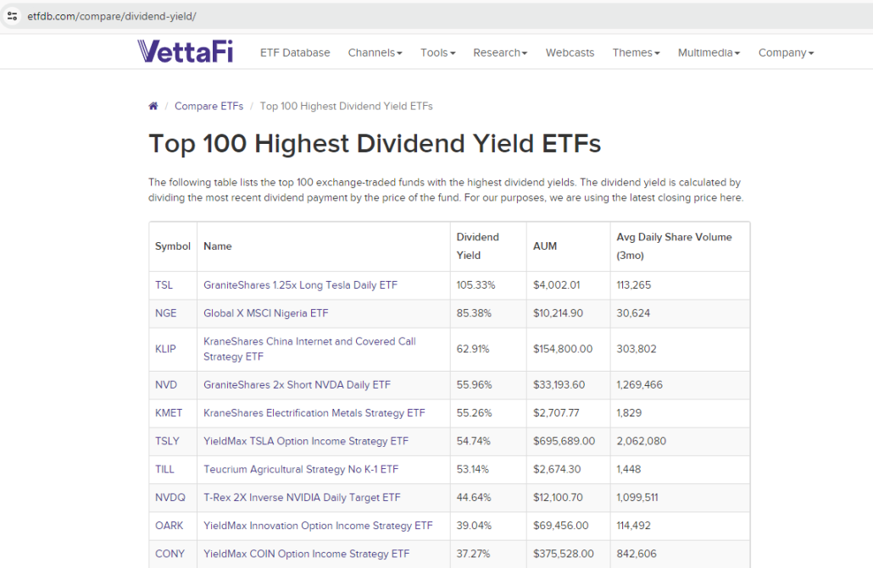Open the Themes dropdown
The image size is (873, 568).
pyautogui.click(x=636, y=52)
